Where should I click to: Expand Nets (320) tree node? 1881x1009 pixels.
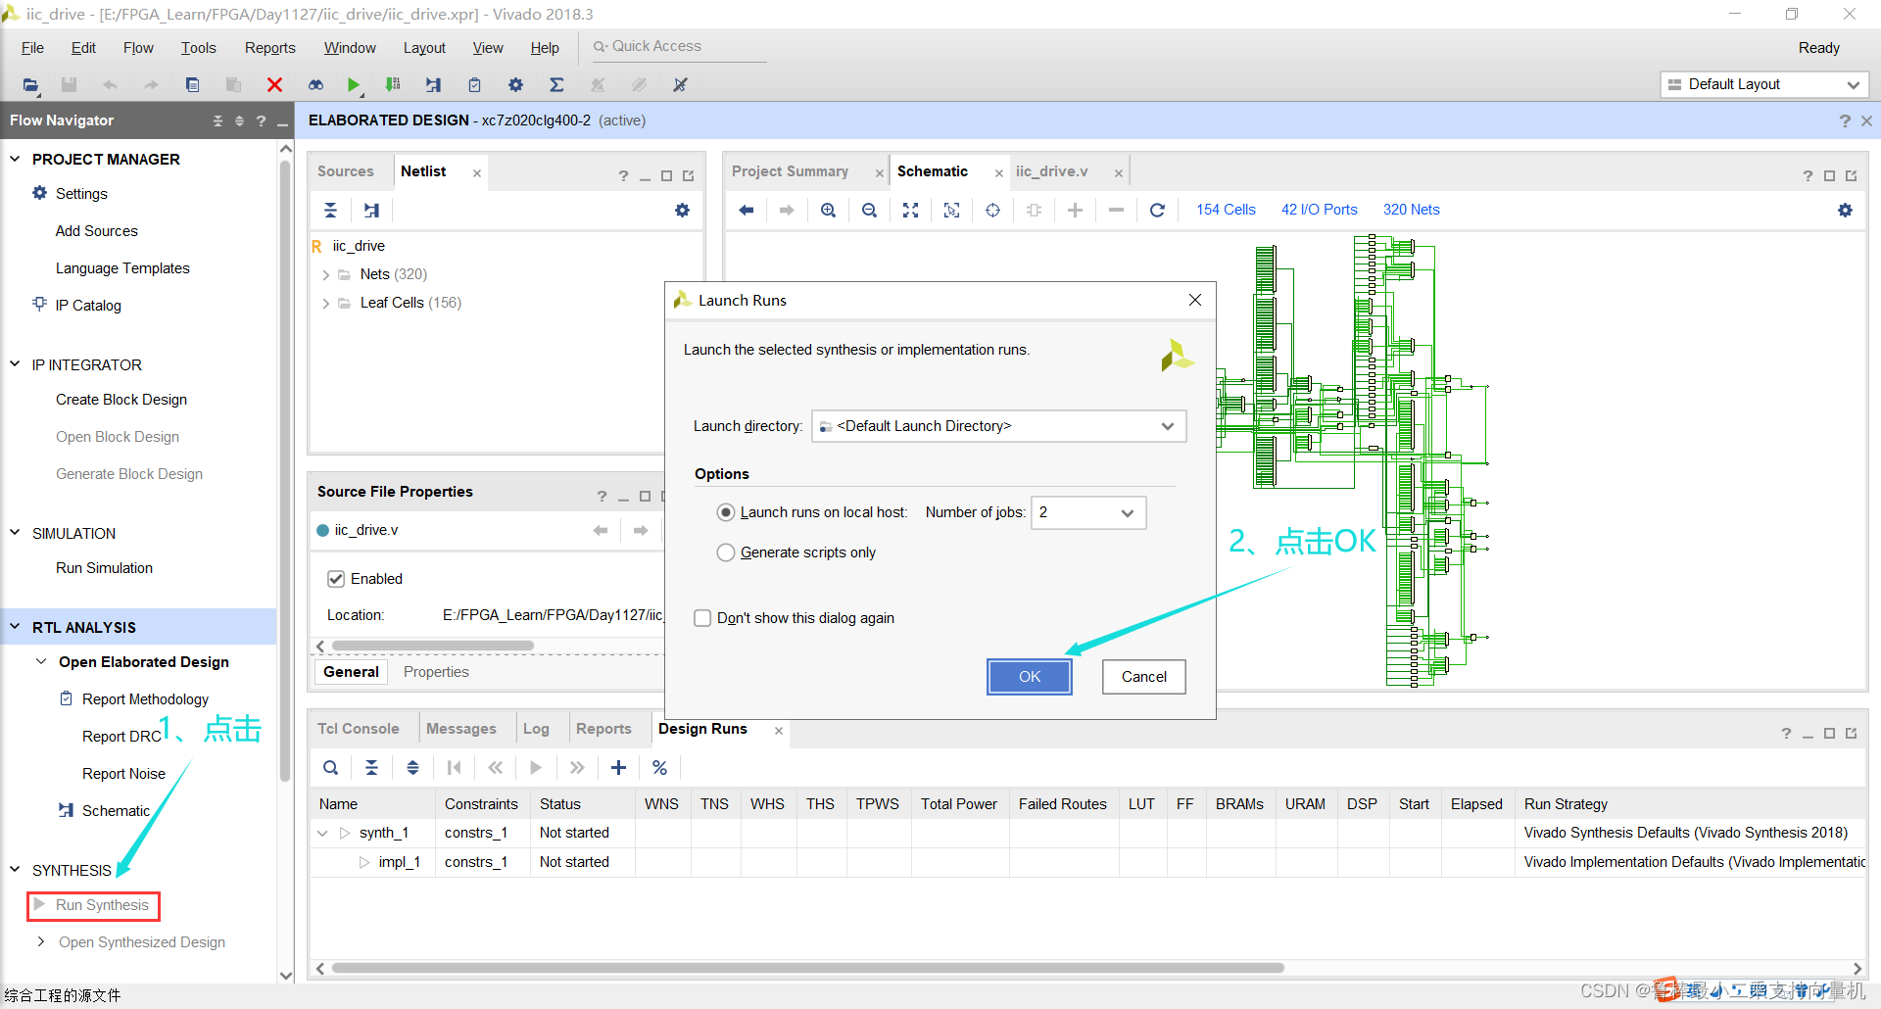coord(326,275)
